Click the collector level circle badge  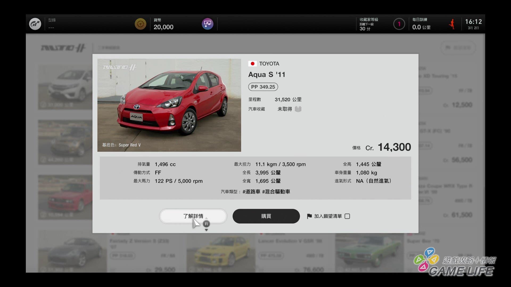[399, 24]
